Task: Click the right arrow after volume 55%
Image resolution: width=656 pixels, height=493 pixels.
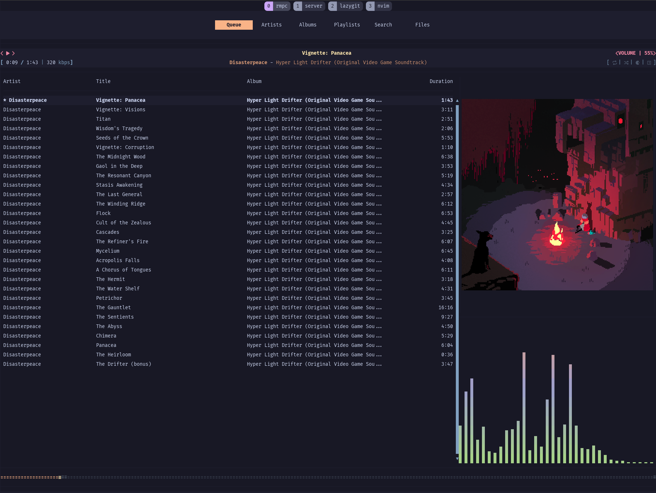Action: (654, 53)
